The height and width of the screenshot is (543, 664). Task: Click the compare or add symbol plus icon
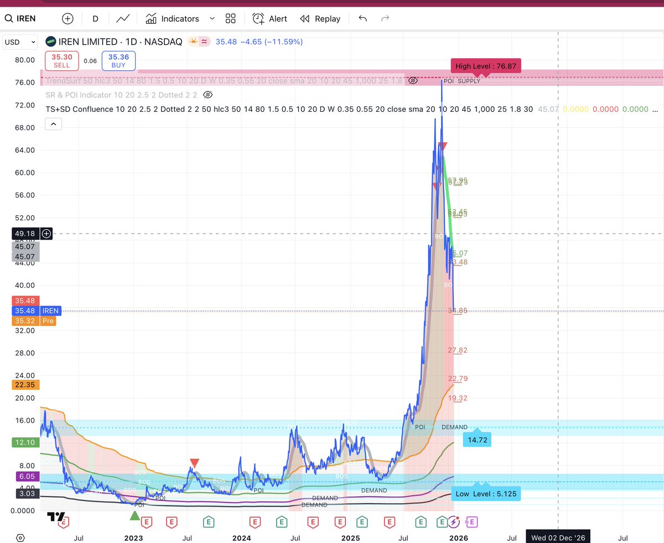tap(68, 18)
